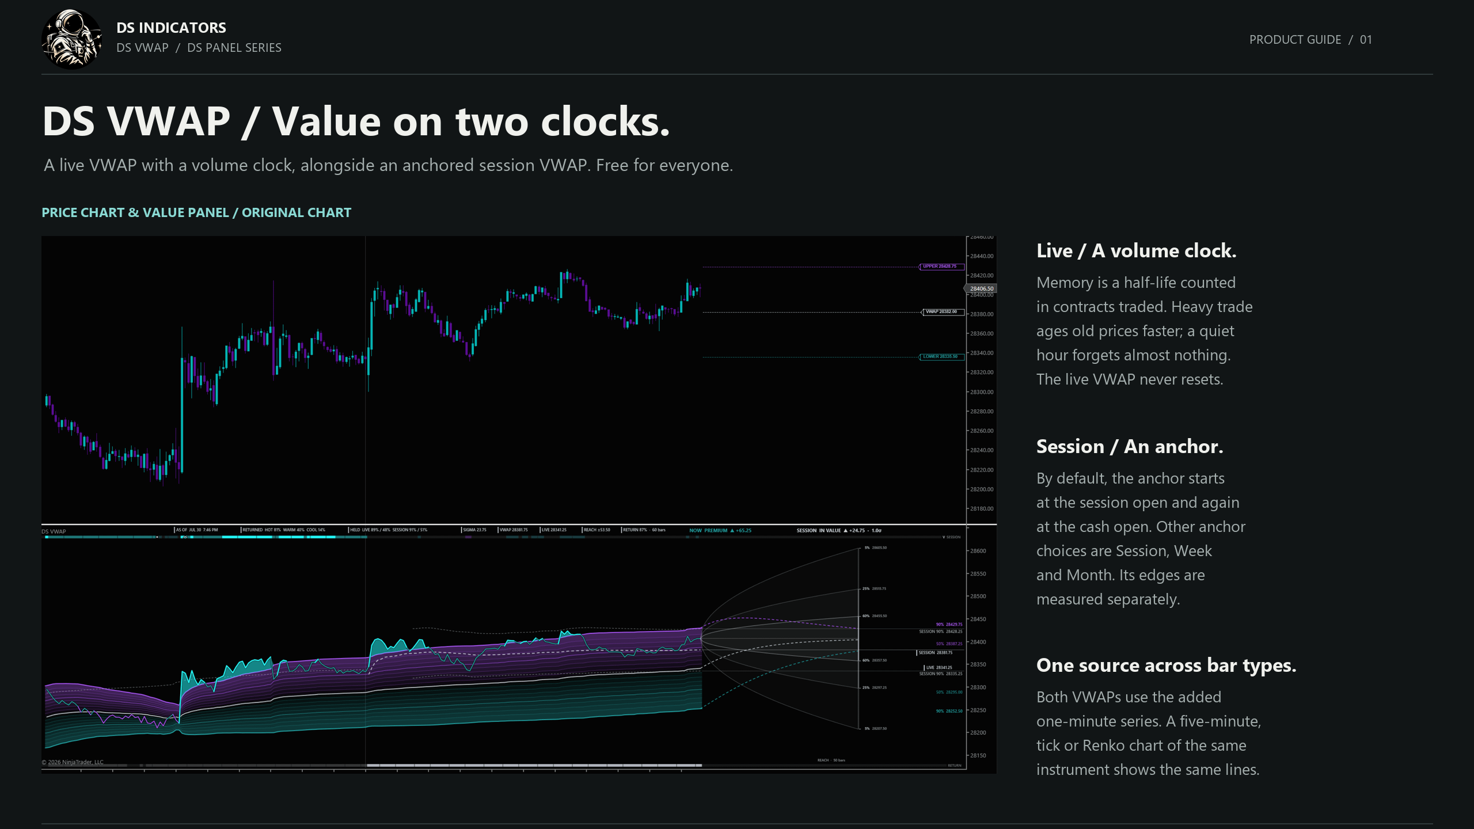The image size is (1474, 829).
Task: Click the VWAP 28382.00 price tag
Action: (x=943, y=312)
